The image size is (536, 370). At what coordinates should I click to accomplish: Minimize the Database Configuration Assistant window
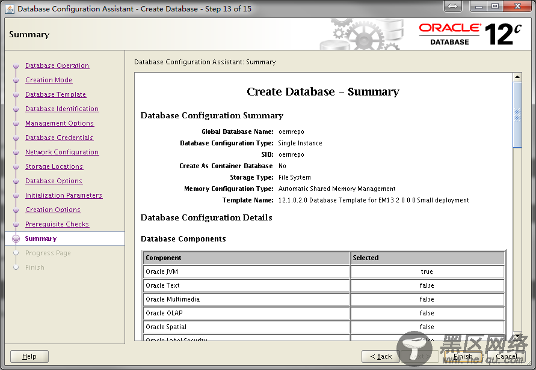[479, 6]
